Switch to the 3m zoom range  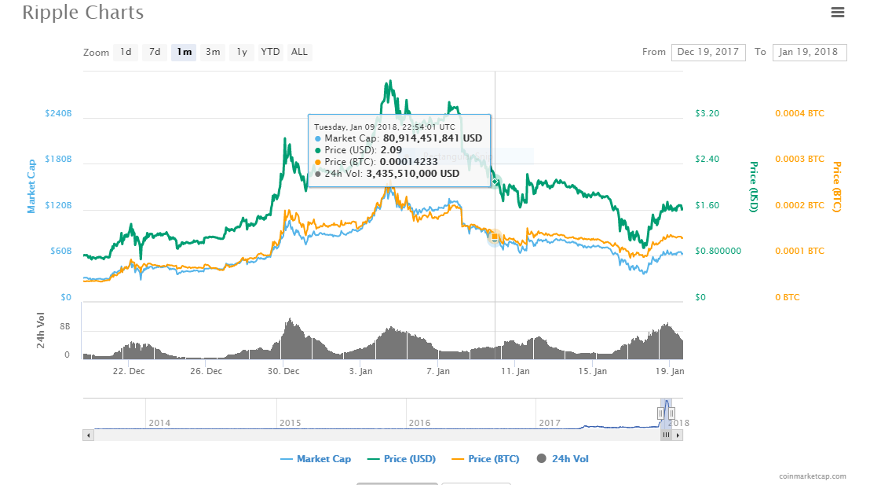[212, 52]
